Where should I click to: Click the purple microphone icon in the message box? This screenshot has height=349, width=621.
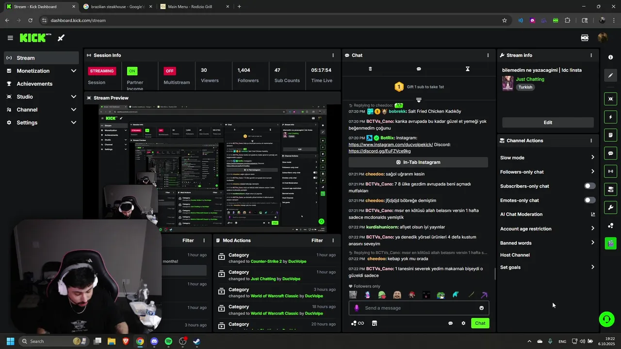pos(357,308)
